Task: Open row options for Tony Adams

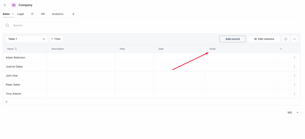Action: pyautogui.click(x=295, y=94)
